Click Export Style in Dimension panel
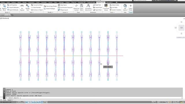Viewport: 185px width, 104px height. point(97,10)
